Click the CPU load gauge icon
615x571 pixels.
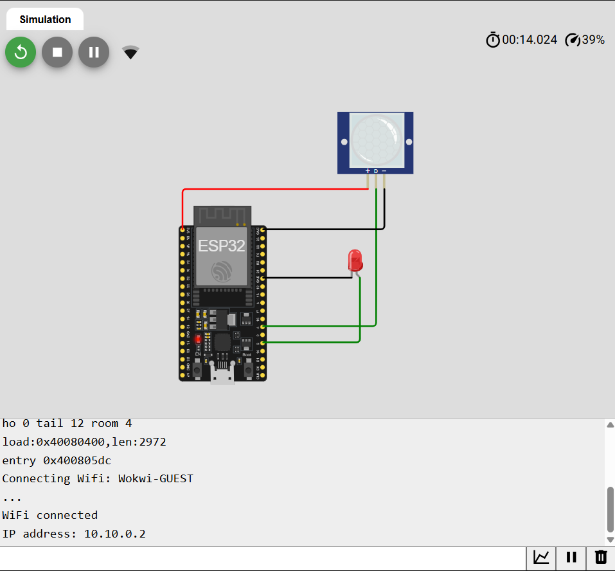tap(572, 39)
